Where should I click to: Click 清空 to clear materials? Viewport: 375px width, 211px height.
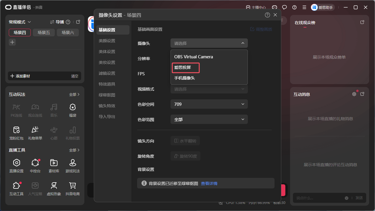coord(75,76)
